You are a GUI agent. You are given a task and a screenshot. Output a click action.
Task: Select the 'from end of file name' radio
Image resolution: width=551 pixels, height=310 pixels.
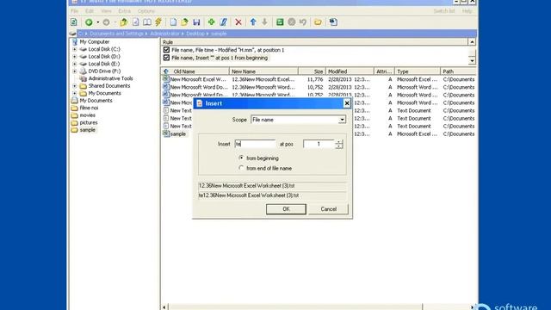click(241, 168)
